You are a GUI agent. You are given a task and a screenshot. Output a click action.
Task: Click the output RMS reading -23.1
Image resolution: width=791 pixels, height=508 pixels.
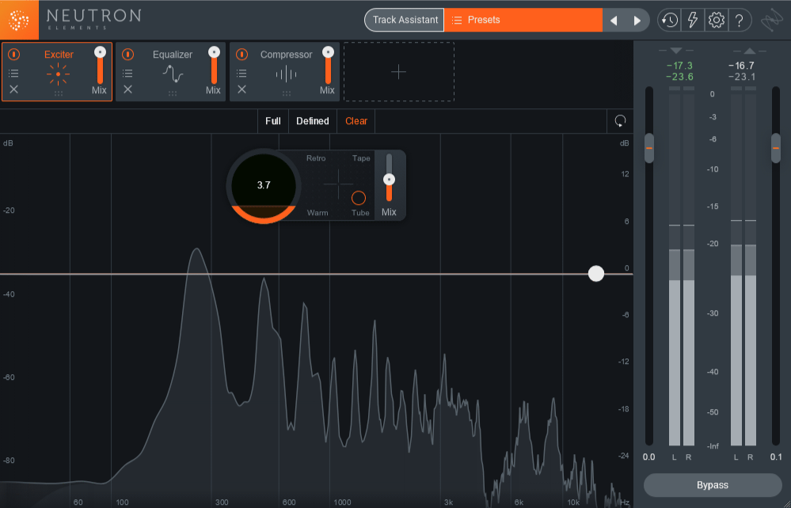(x=741, y=77)
